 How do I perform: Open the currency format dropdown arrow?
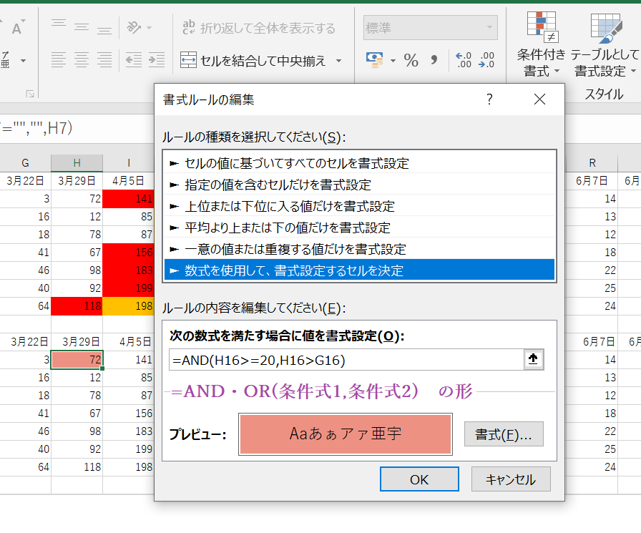(x=393, y=61)
